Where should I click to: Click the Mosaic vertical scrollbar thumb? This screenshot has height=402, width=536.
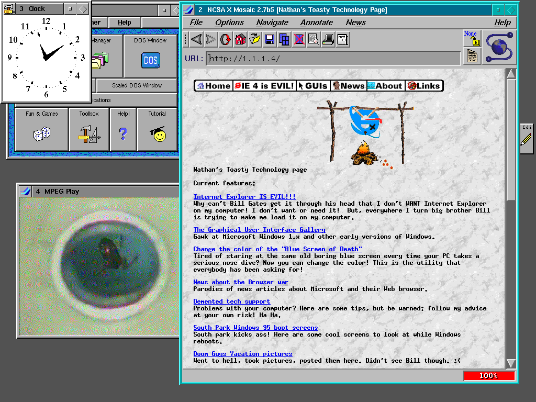coord(511,140)
